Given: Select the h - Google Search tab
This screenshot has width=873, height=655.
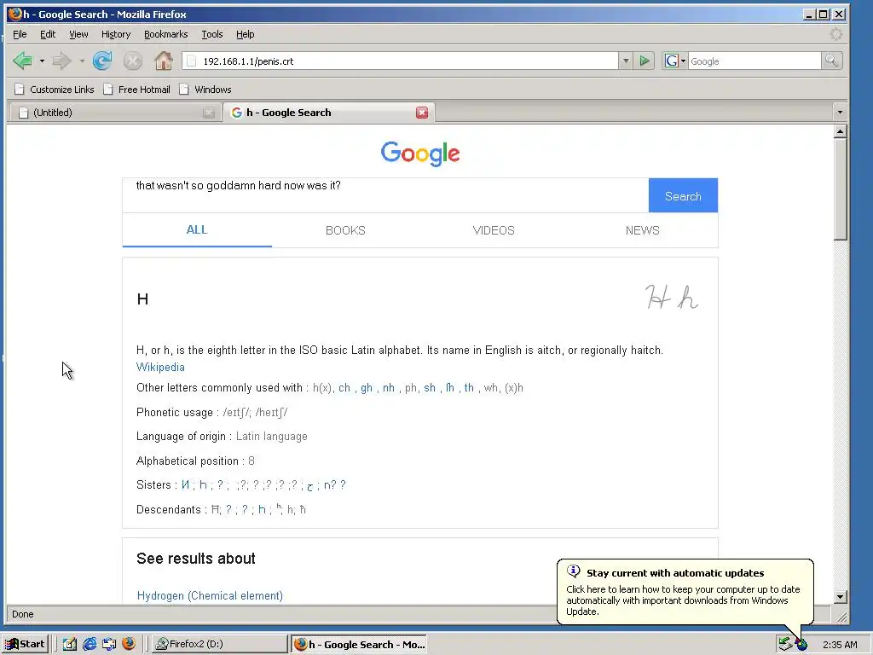Looking at the screenshot, I should click(x=328, y=113).
